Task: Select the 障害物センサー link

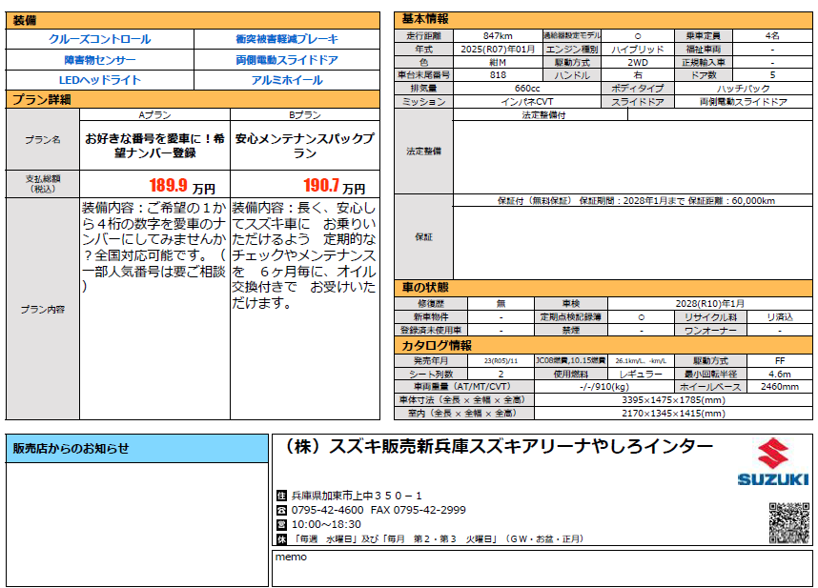Action: pyautogui.click(x=99, y=60)
